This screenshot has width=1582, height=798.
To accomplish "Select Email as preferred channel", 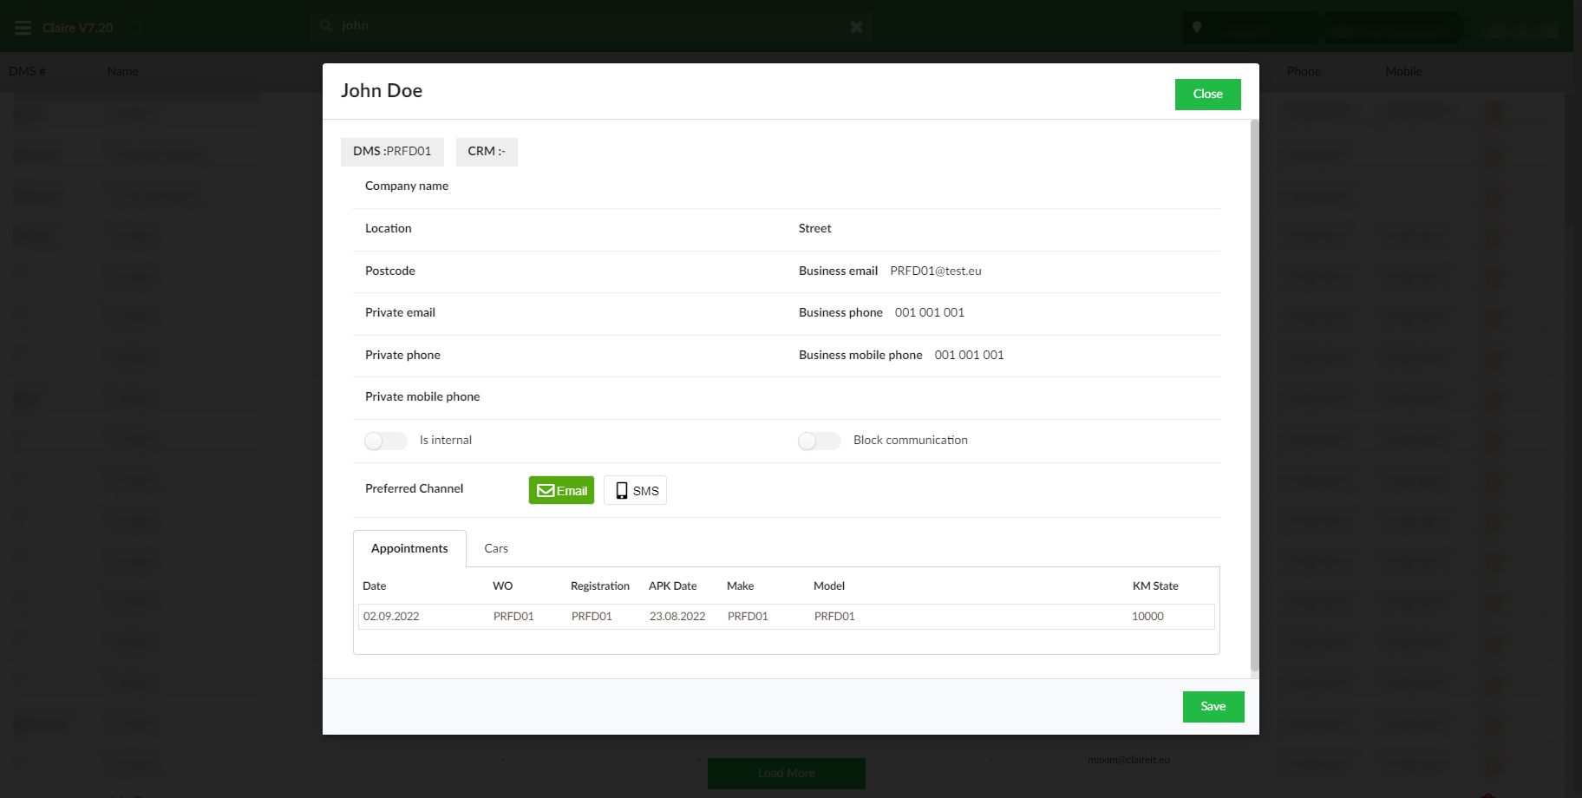I will tap(561, 490).
